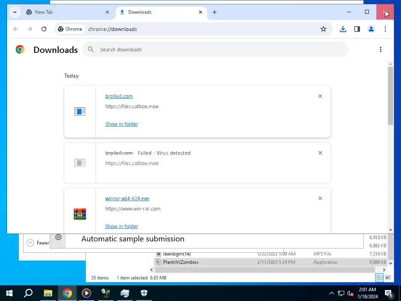Remove winrar-x64-624.exe from downloads list

pyautogui.click(x=320, y=198)
